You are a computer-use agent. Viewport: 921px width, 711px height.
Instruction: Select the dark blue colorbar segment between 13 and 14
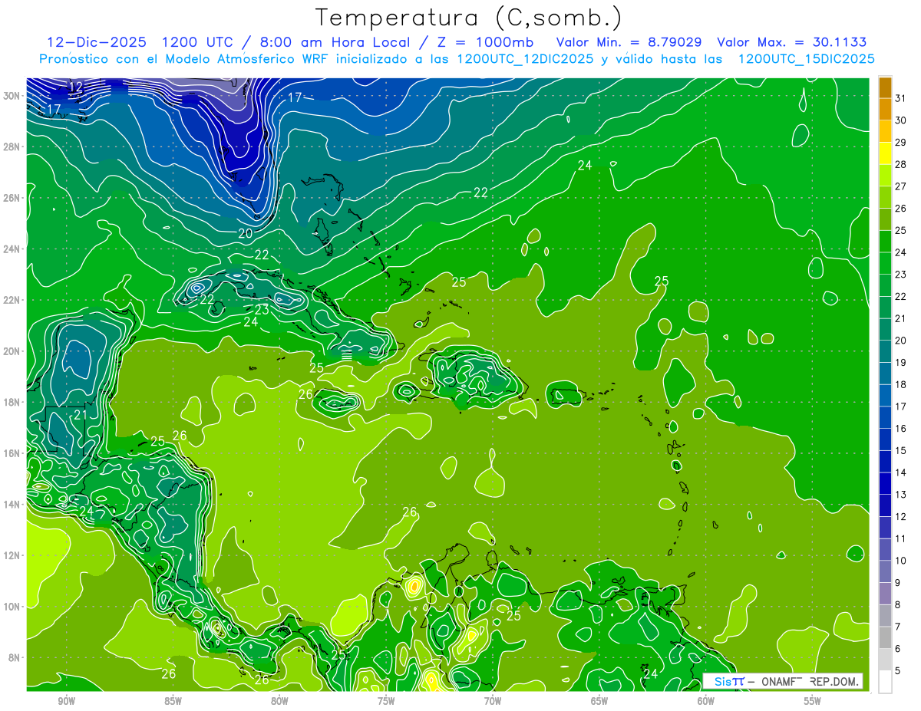point(885,483)
